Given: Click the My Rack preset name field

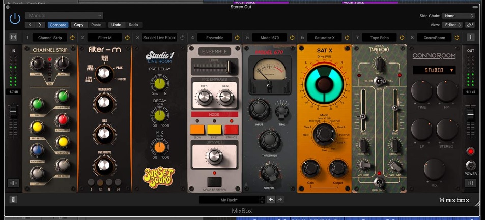Looking at the screenshot, I should point(229,200).
